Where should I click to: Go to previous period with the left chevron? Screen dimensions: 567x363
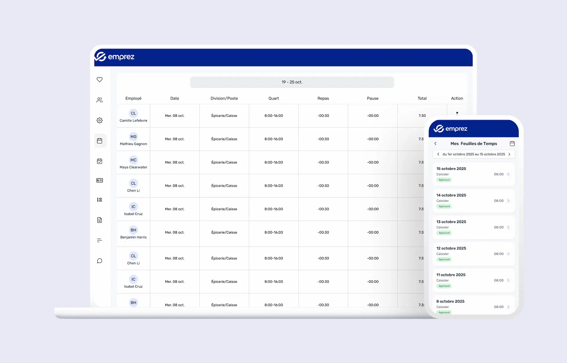[438, 154]
